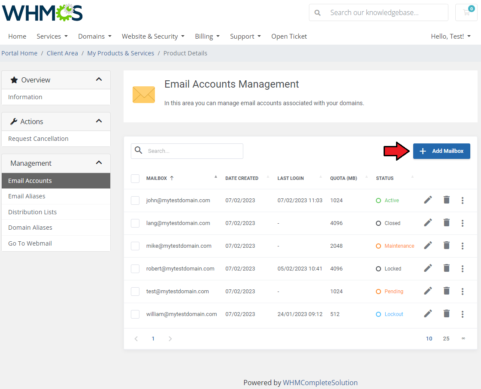Open more options for william@mytestdomain.com

point(463,314)
